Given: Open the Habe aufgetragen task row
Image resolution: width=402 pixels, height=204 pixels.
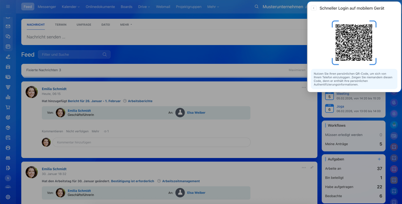Looking at the screenshot, I should [x=354, y=187].
